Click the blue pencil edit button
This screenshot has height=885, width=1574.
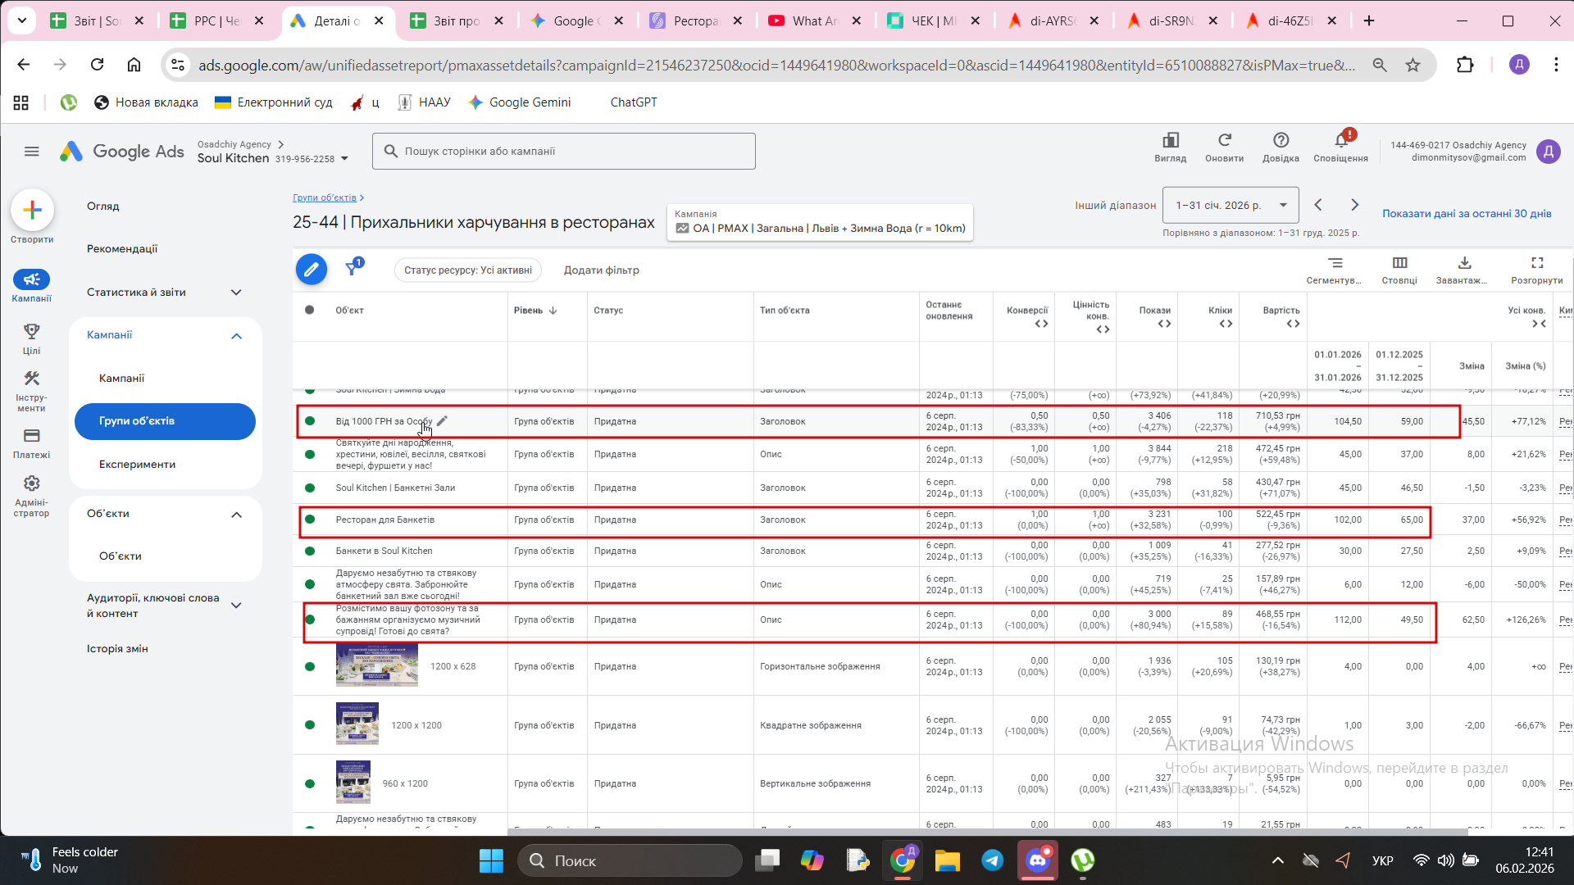(x=312, y=270)
